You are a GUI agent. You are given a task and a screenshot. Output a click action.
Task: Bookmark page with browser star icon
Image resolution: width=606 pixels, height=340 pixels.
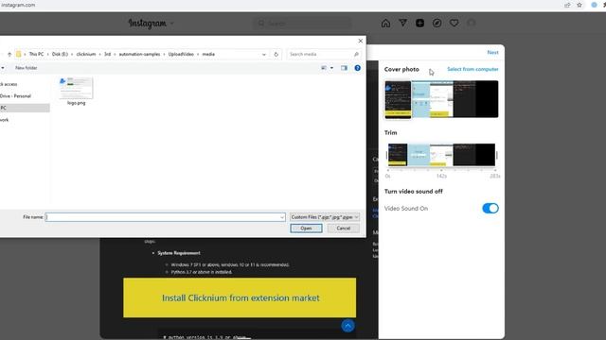coord(579,5)
